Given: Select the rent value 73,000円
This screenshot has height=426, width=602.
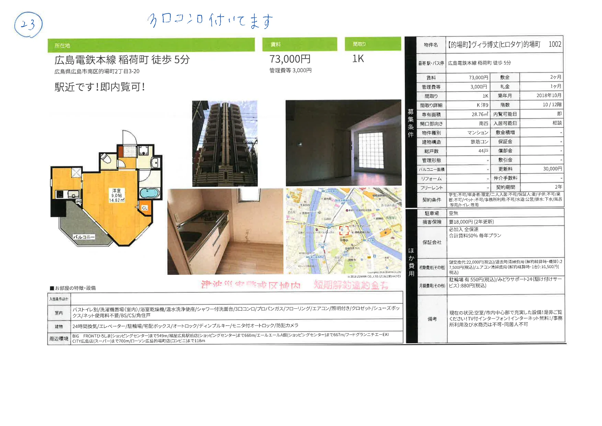Looking at the screenshot, I should click(290, 59).
